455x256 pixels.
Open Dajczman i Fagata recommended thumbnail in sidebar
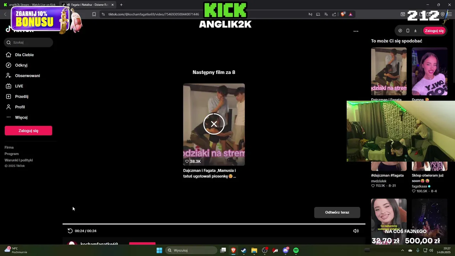pyautogui.click(x=389, y=71)
